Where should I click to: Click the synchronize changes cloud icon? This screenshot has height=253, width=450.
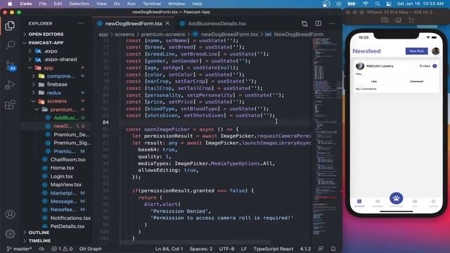tap(41, 249)
